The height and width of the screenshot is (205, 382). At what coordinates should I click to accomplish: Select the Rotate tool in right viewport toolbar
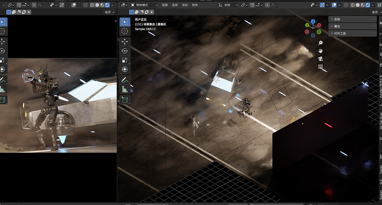pyautogui.click(x=125, y=51)
